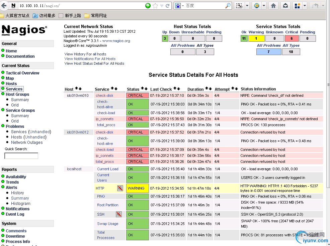Open the Swap Usage service link
This screenshot has width=330, height=246.
point(107,224)
